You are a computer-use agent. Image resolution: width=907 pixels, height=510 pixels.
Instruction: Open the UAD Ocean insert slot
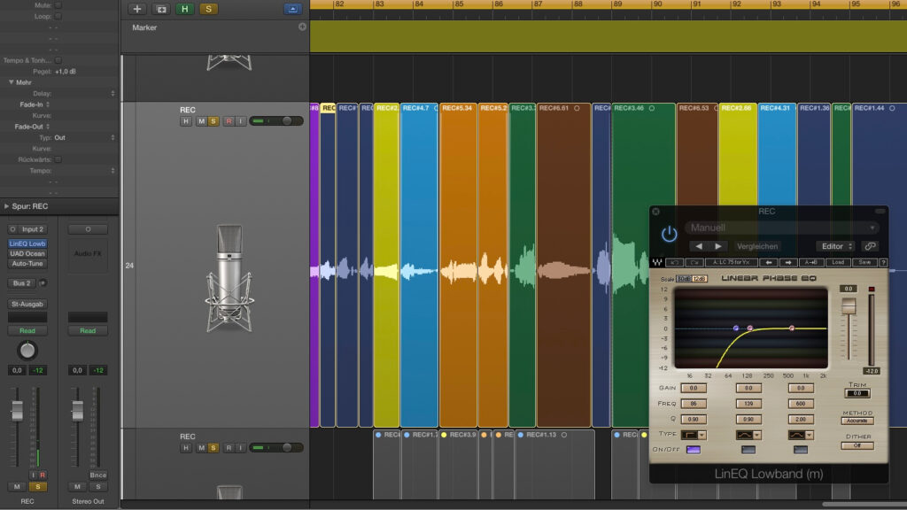point(27,254)
